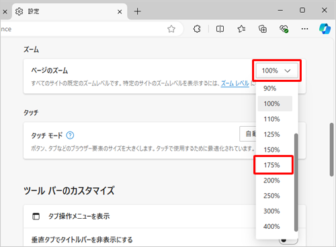The height and width of the screenshot is (247, 336).
Task: Open the ズーム レベル link
Action: pyautogui.click(x=235, y=83)
